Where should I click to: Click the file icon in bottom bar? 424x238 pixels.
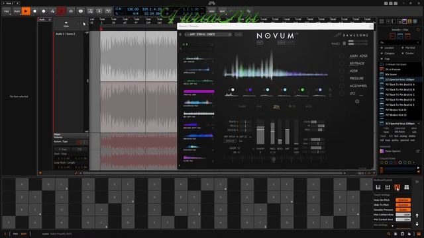pos(396,234)
